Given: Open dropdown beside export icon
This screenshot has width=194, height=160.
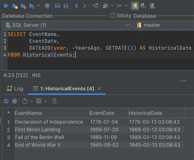Looking at the screenshot, I should (x=32, y=101).
